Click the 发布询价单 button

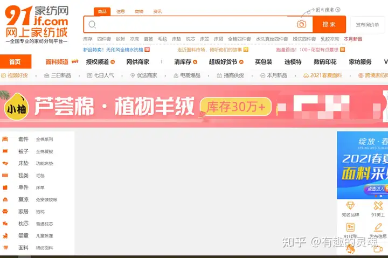coord(368,25)
